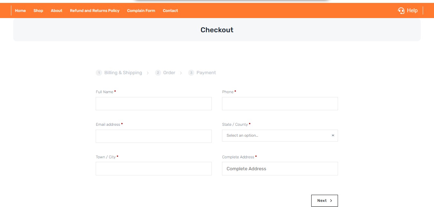Open the Shop page from navigation

coord(38,11)
